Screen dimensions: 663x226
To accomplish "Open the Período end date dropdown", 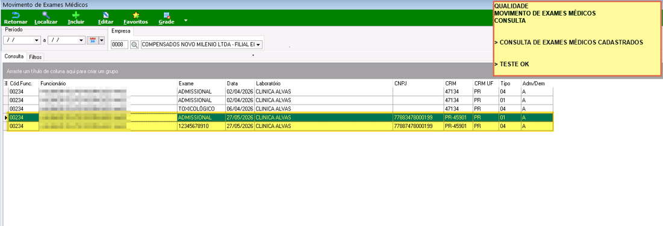I will [82, 40].
